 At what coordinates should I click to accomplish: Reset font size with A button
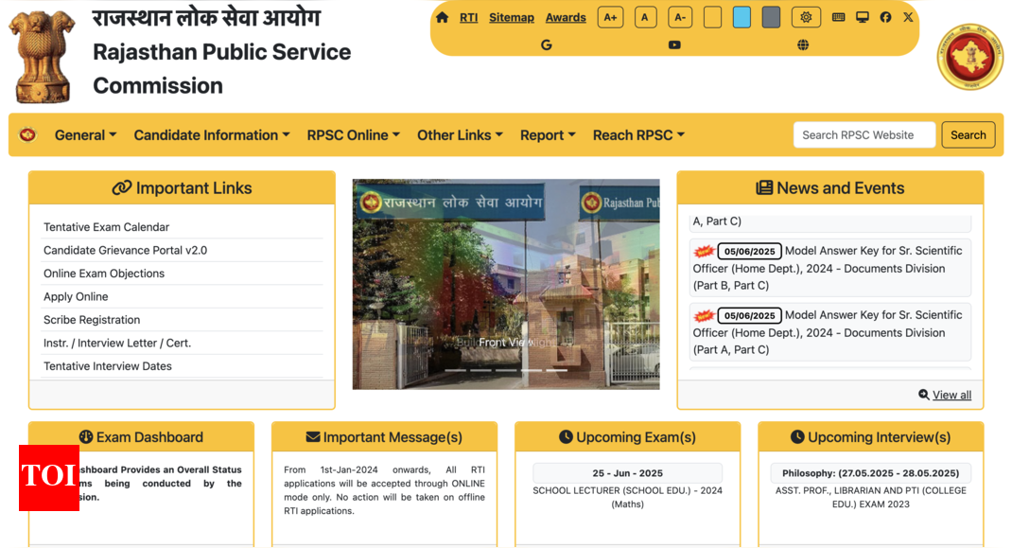coord(645,17)
